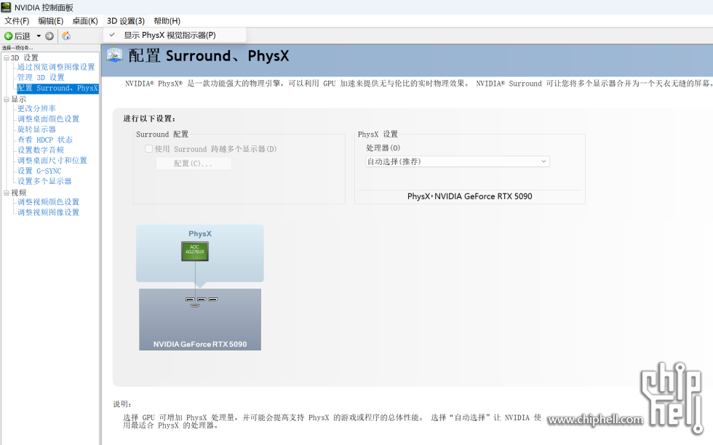
Task: Click PhysX›NVIDIA GeForce RTX 5090 status text
Action: tap(470, 196)
